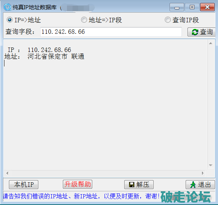Click the 查询字段 input field
Image resolution: width=218 pixels, height=205 pixels.
click(x=111, y=32)
